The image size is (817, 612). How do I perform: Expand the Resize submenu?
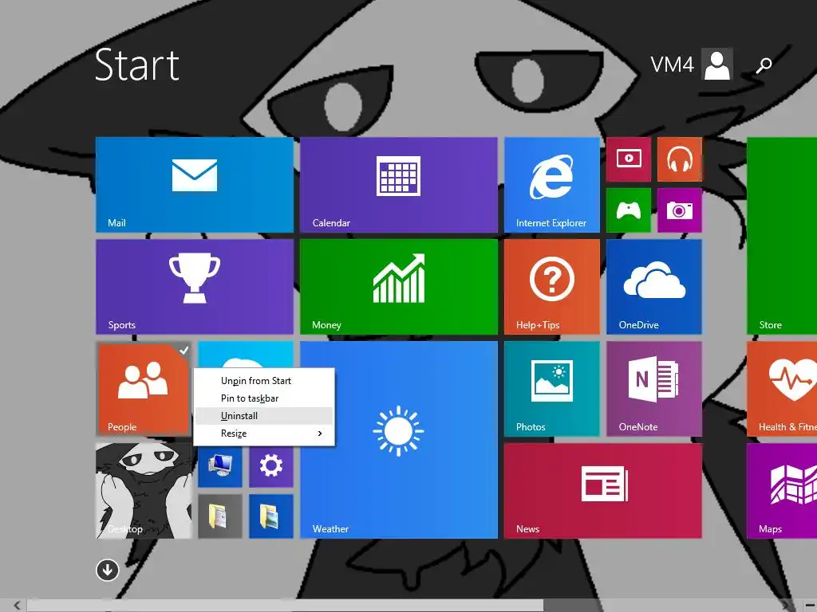pos(263,433)
